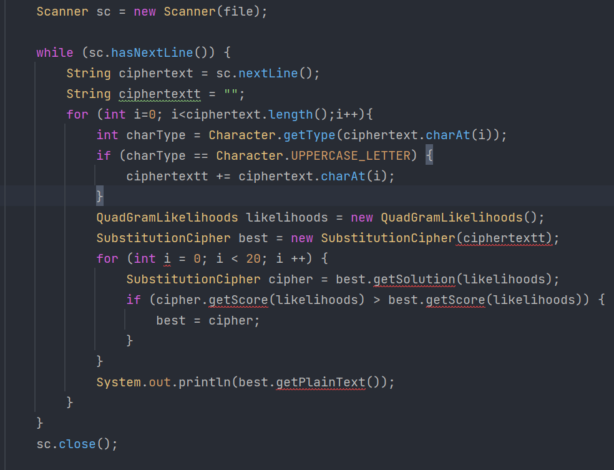Click the empty string literal ""
The width and height of the screenshot is (614, 470).
[x=231, y=94]
